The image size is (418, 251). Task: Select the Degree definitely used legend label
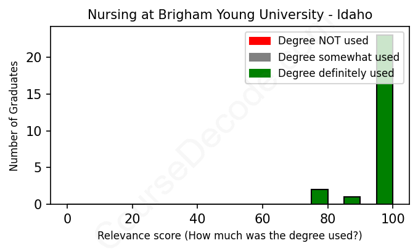[x=336, y=74]
